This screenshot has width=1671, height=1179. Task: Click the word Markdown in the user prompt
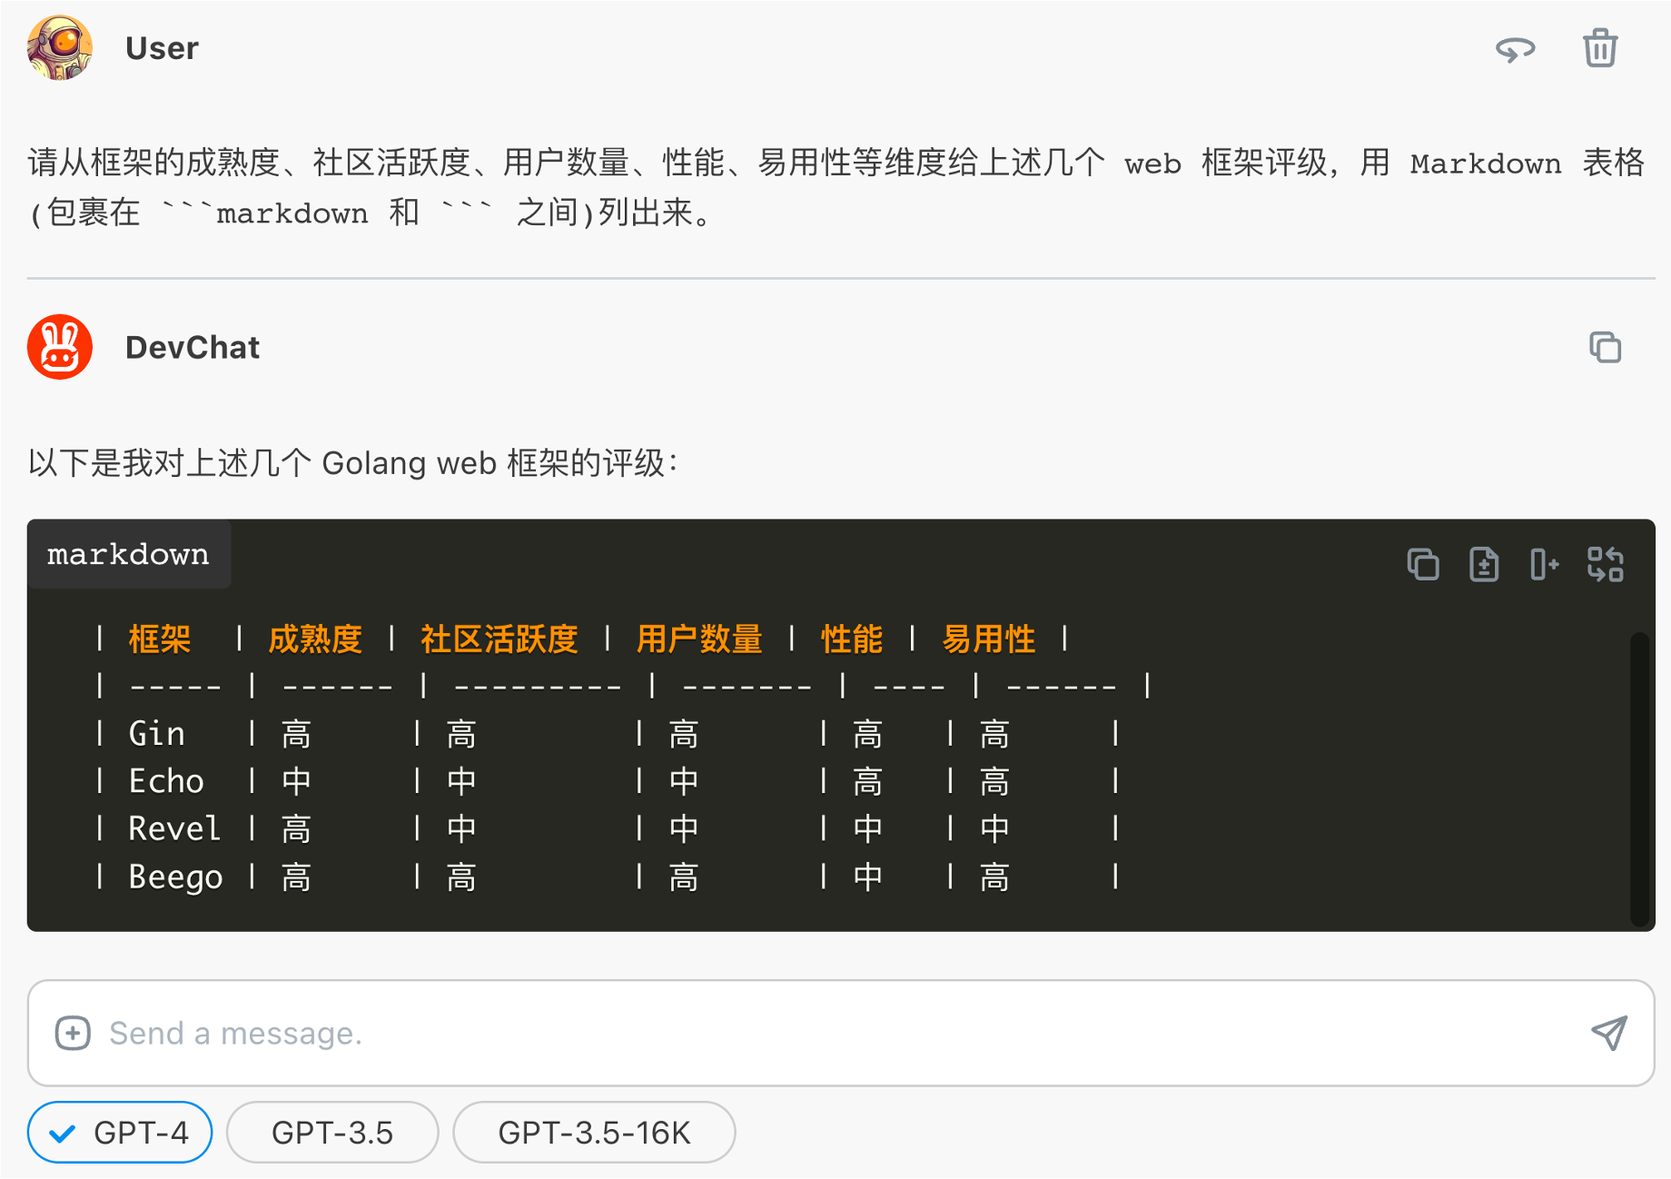(1486, 164)
